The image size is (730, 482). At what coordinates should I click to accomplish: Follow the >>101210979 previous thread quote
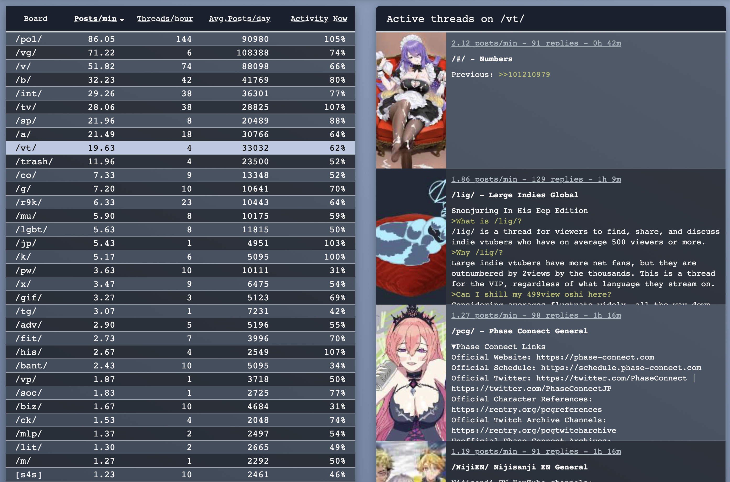click(x=524, y=75)
